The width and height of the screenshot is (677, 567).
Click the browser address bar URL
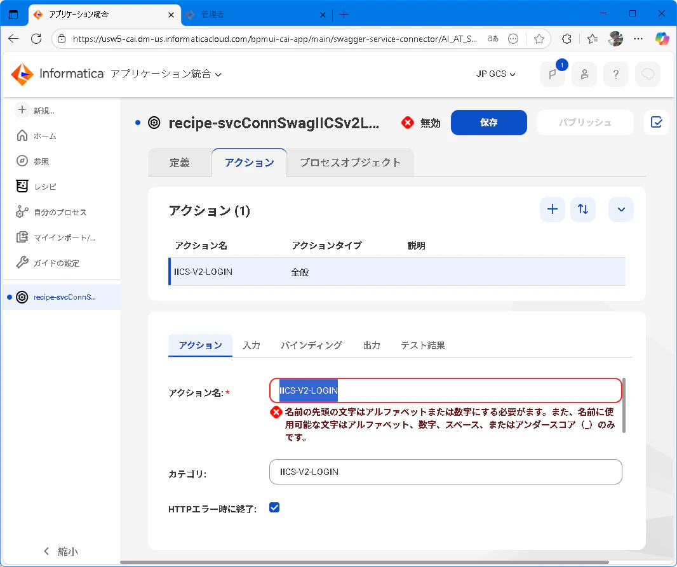click(x=274, y=39)
